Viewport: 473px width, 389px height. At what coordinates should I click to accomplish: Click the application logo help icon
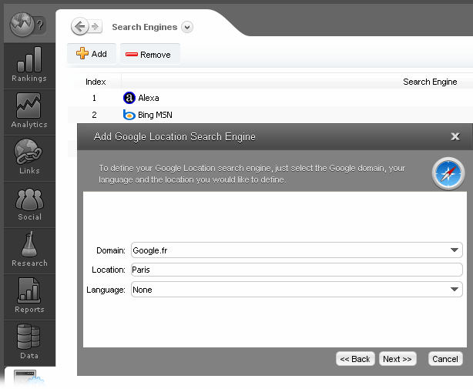[28, 25]
